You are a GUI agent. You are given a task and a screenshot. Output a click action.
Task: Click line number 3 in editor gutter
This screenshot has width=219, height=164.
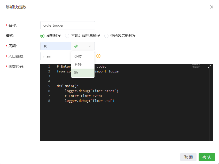click(49, 76)
